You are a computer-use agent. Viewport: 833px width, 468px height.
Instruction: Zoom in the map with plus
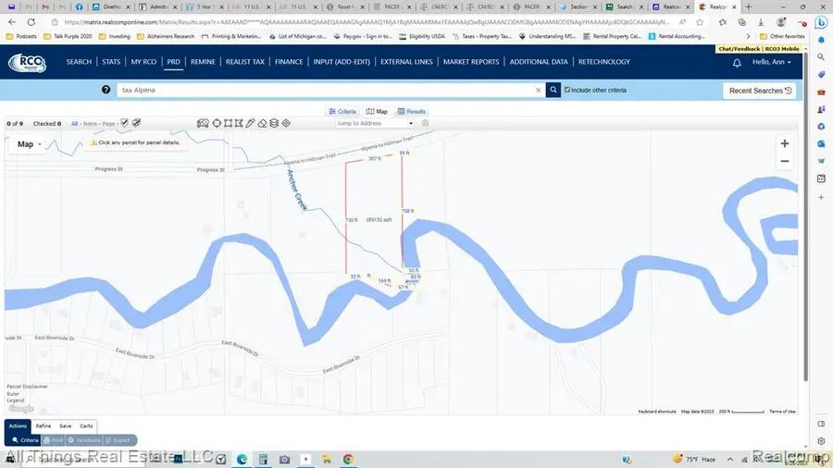tap(785, 143)
